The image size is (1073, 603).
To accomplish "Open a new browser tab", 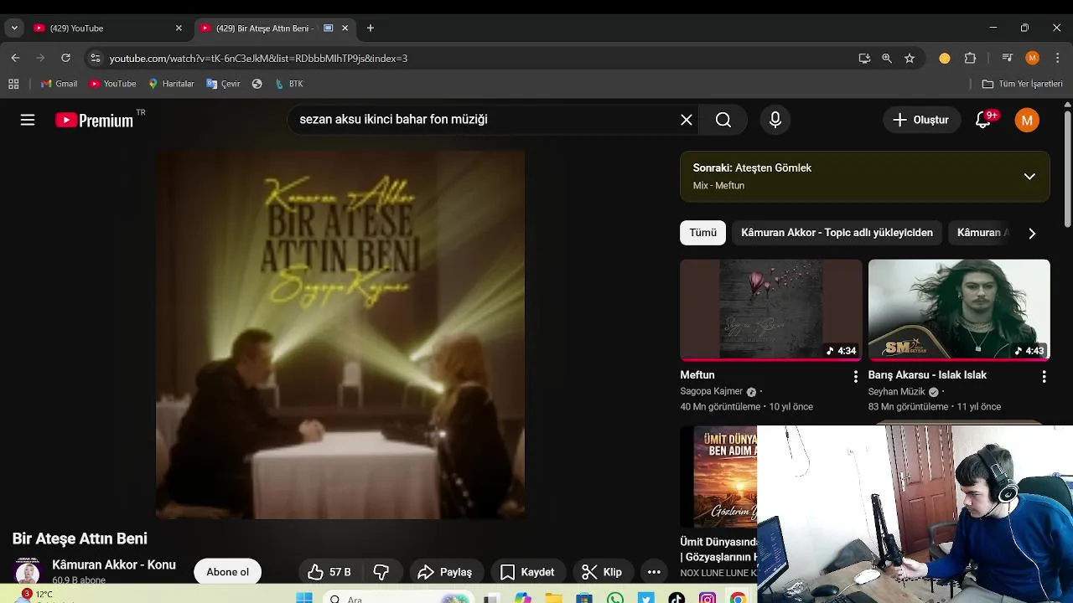I will point(371,28).
